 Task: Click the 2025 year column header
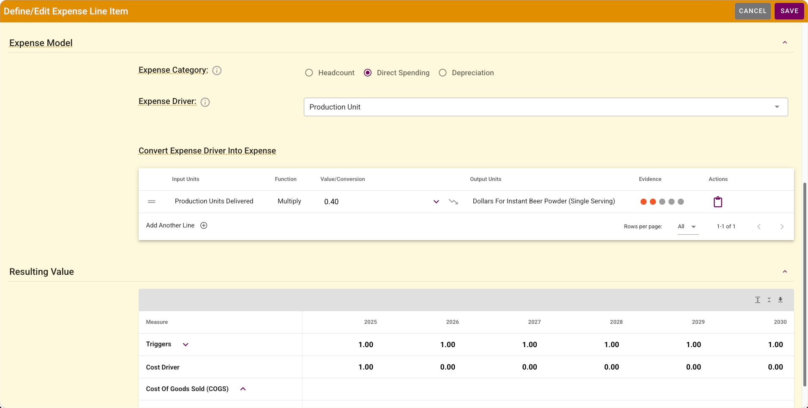tap(371, 322)
